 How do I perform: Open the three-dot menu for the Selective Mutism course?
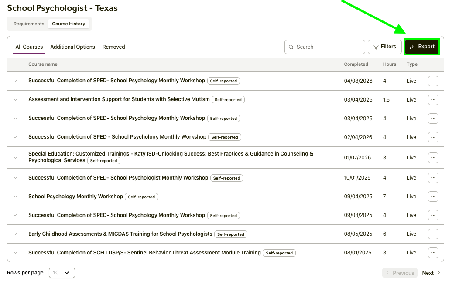point(433,100)
